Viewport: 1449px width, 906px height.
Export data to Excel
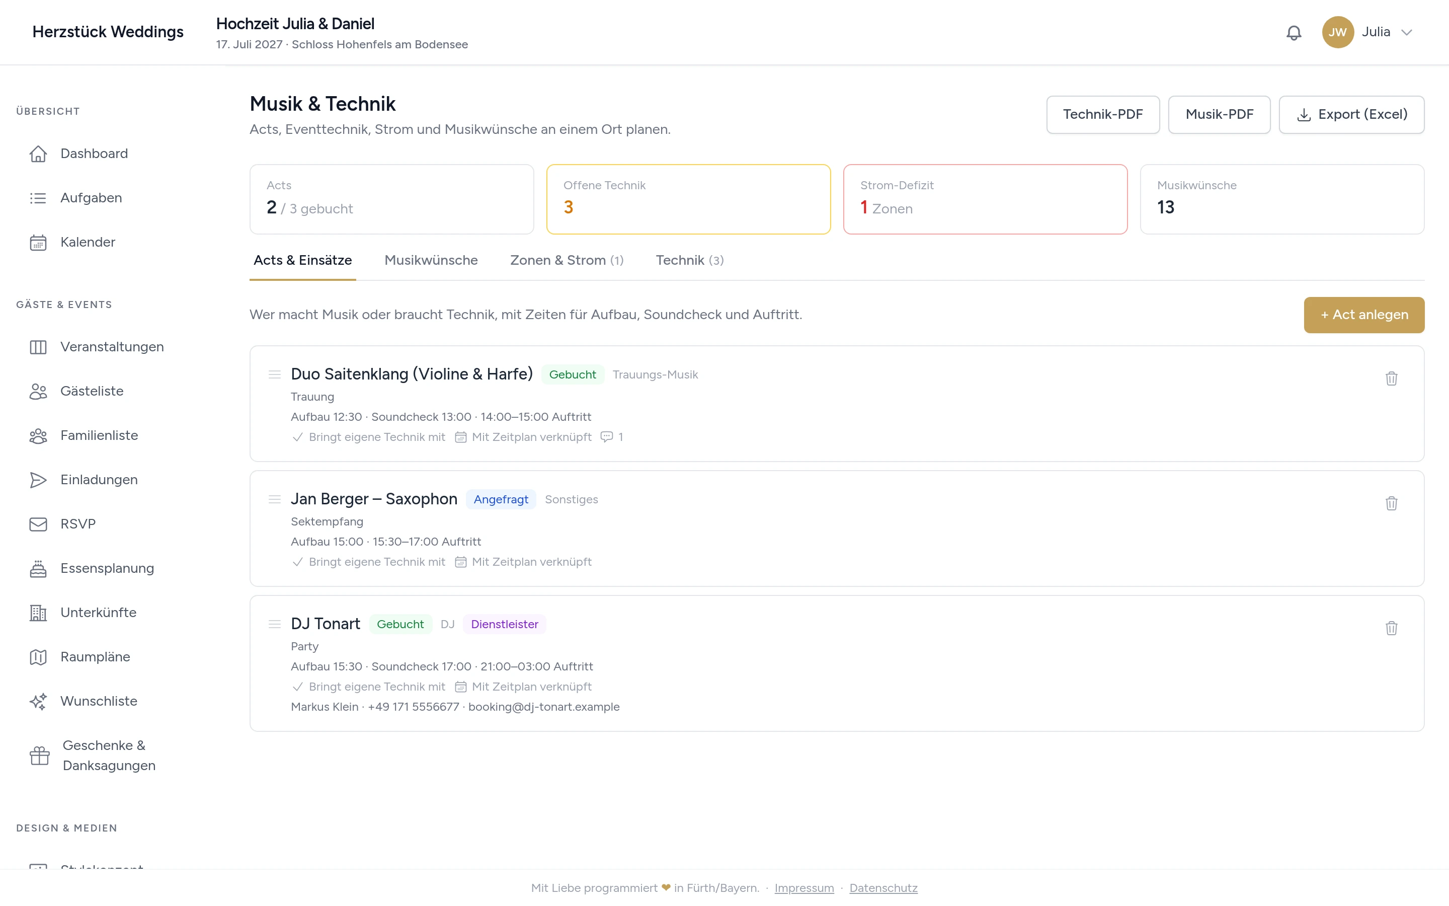[1351, 114]
